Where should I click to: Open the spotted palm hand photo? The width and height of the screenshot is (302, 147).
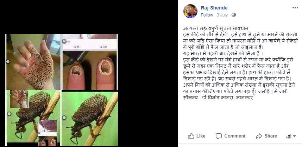click(33, 62)
